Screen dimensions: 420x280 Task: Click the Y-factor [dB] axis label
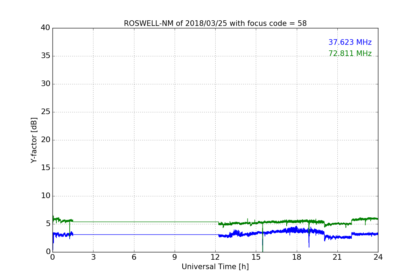(34, 140)
